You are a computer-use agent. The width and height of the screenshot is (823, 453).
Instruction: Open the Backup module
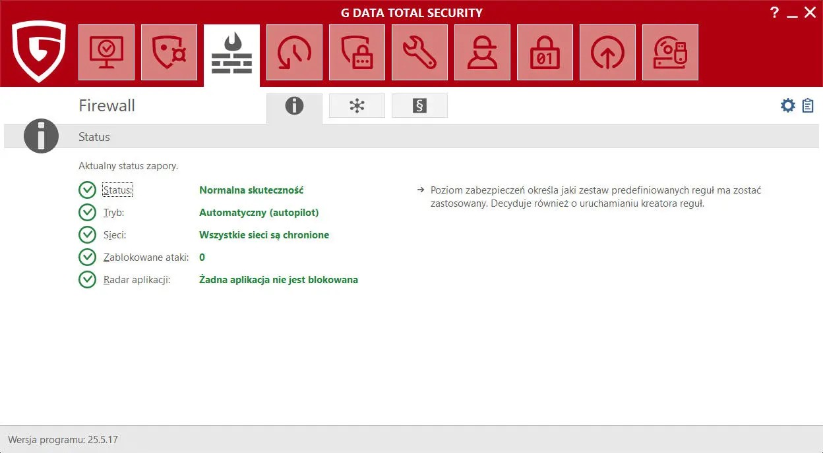click(607, 52)
